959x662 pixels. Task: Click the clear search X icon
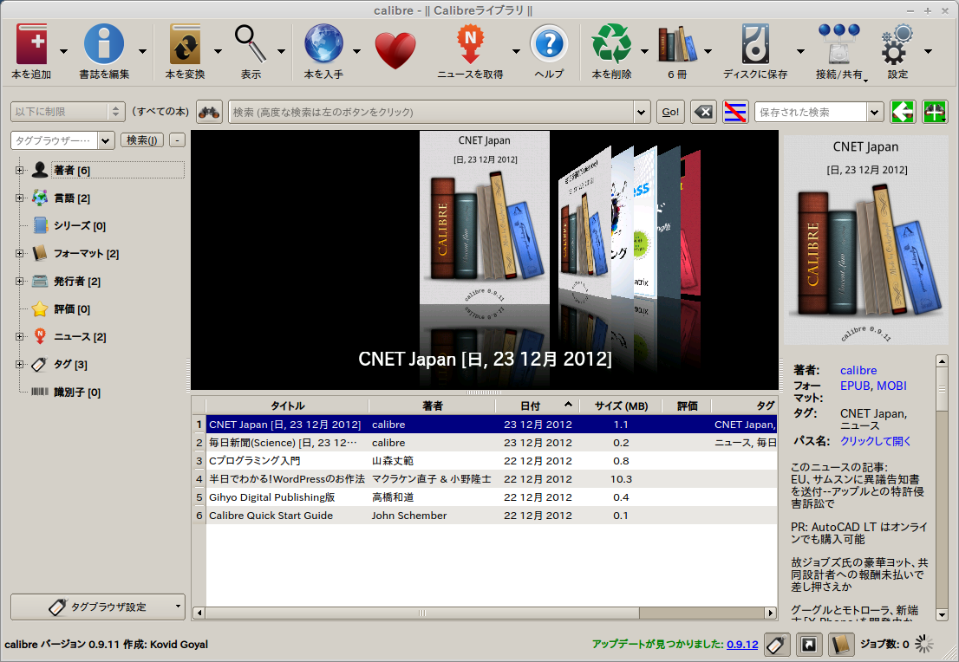pyautogui.click(x=704, y=112)
